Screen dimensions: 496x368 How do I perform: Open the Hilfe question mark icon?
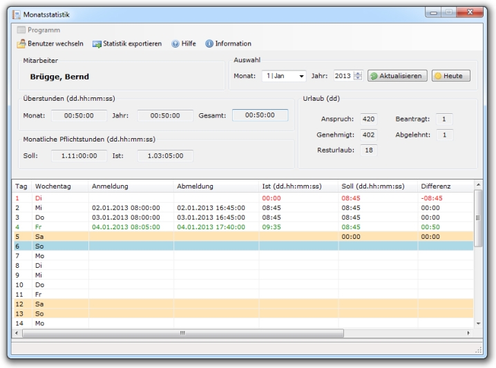(175, 43)
